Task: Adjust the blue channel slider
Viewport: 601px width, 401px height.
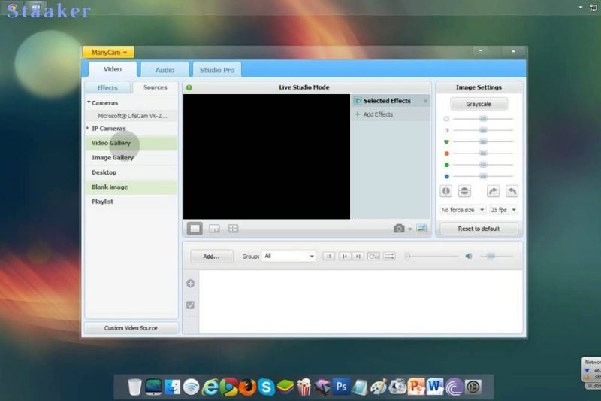Action: [483, 177]
